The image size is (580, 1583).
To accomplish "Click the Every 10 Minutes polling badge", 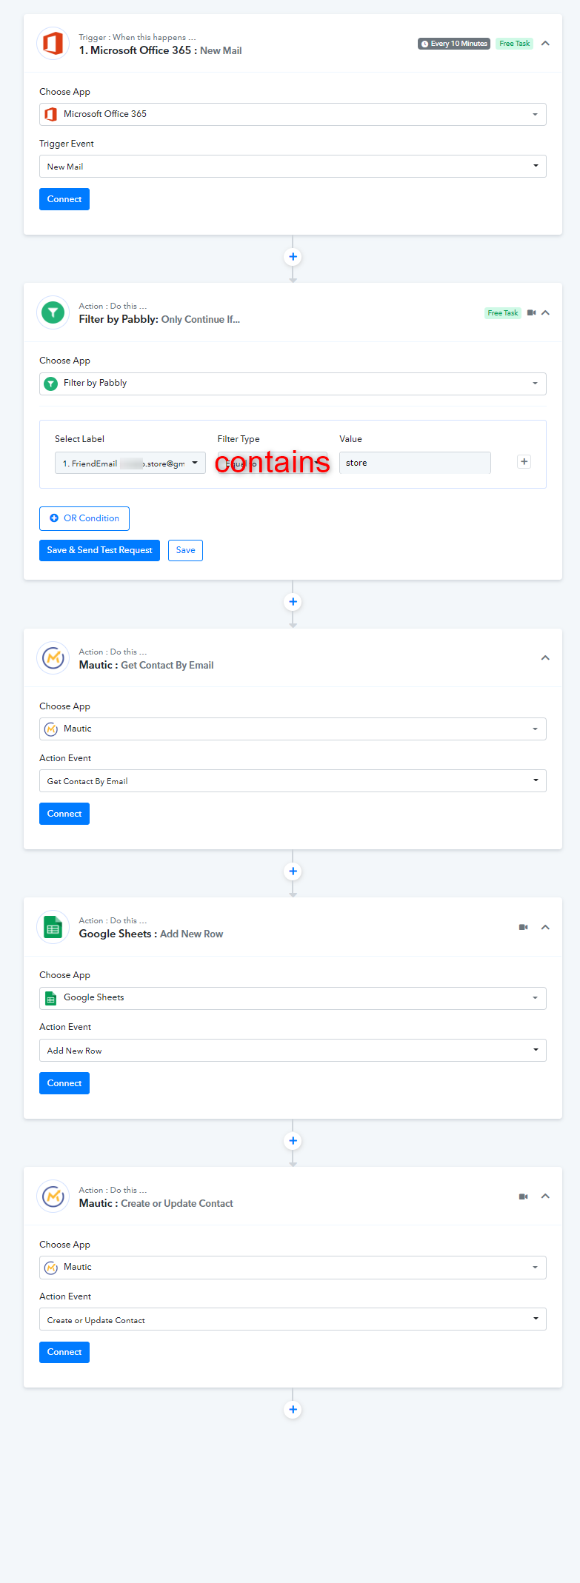I will pos(454,44).
